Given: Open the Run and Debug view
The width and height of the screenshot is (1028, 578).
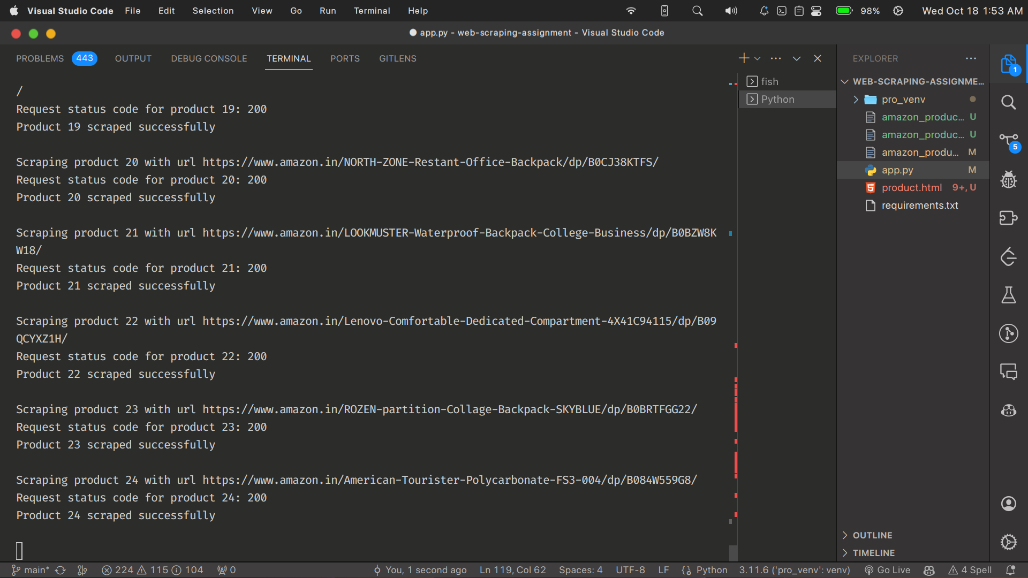Looking at the screenshot, I should 1008,180.
